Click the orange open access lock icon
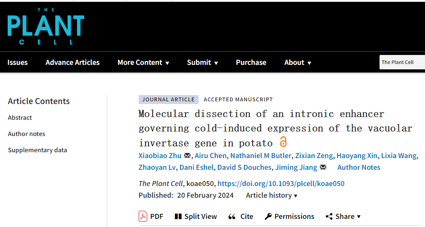425x227 pixels. (283, 142)
